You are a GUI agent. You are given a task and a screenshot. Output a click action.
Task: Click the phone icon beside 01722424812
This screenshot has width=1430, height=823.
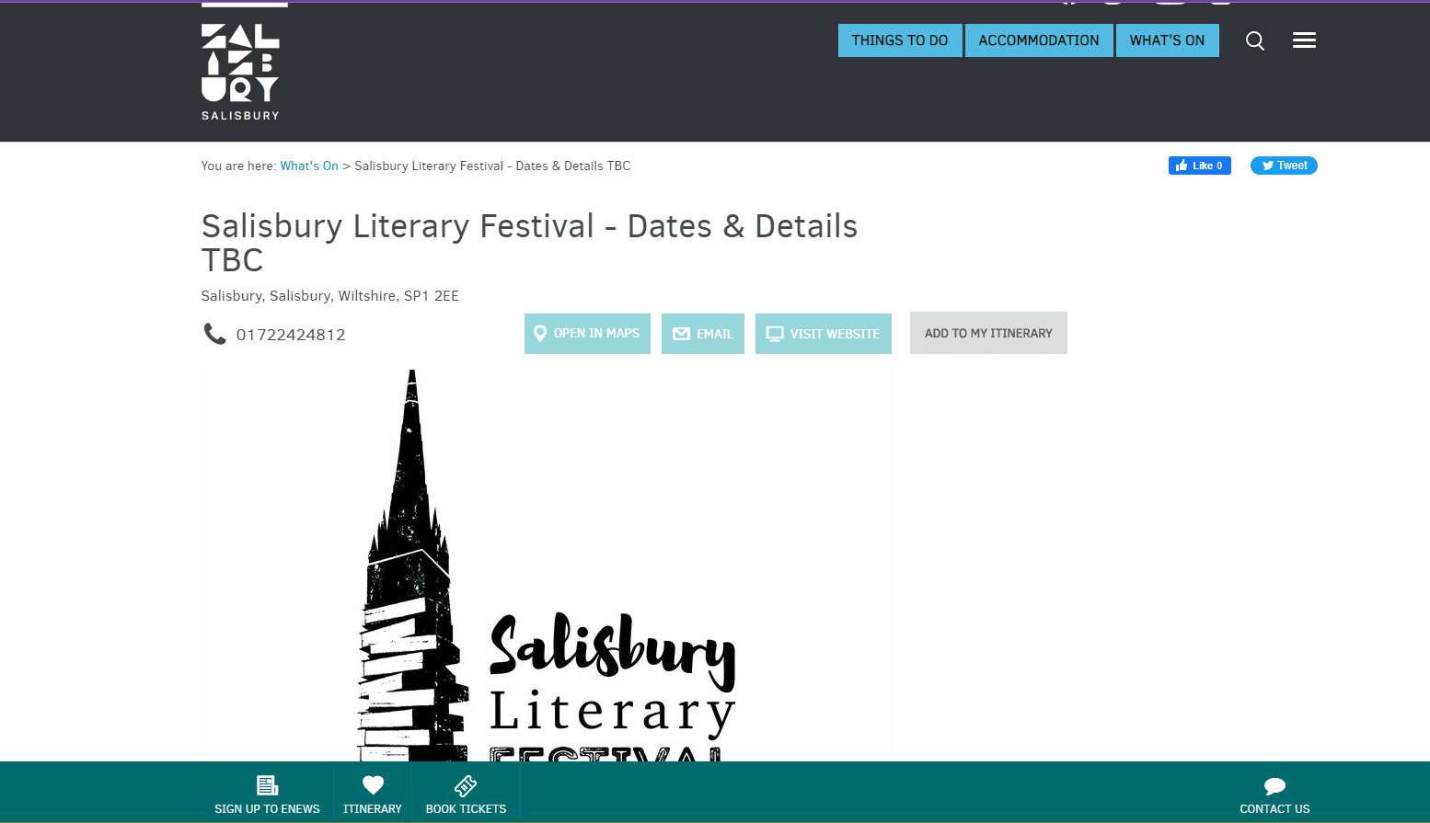click(214, 334)
